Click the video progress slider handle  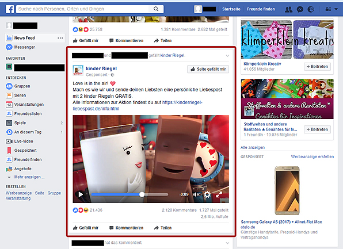click(142, 194)
